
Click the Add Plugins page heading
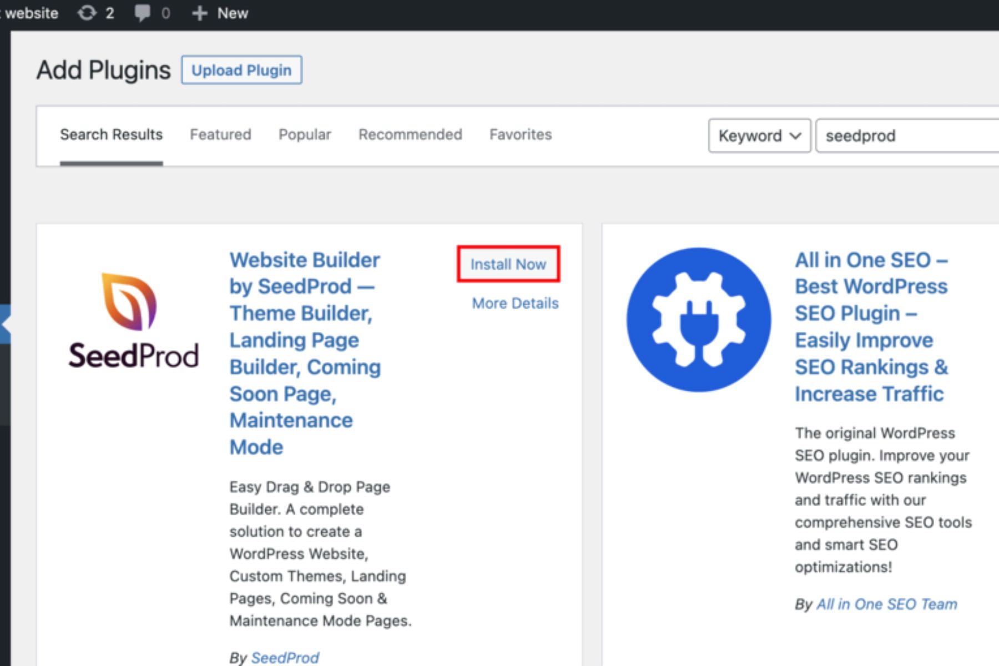(x=104, y=70)
